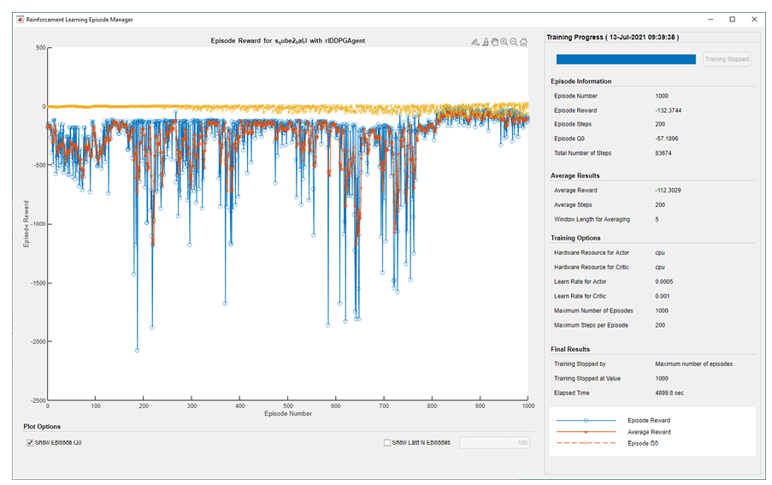Click Average Reward legend entry
The width and height of the screenshot is (772, 485).
click(650, 432)
